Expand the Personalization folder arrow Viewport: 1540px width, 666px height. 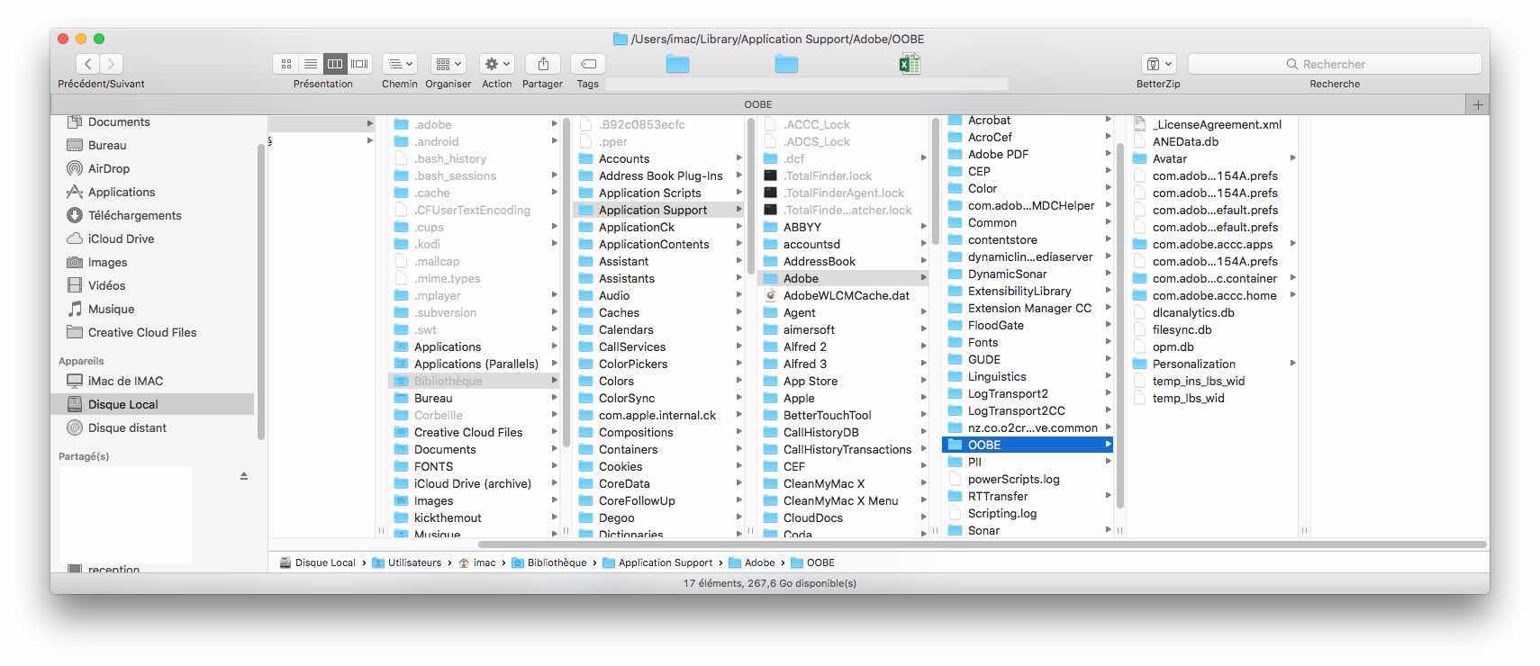tap(1292, 364)
